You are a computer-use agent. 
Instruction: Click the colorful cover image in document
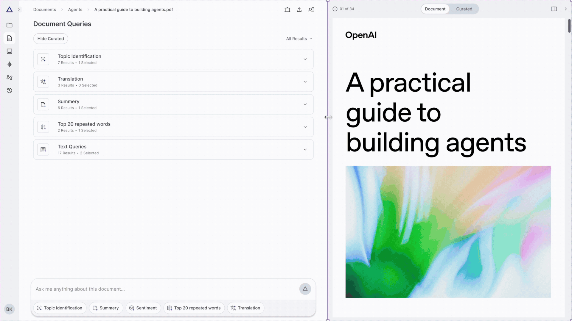coord(448,232)
